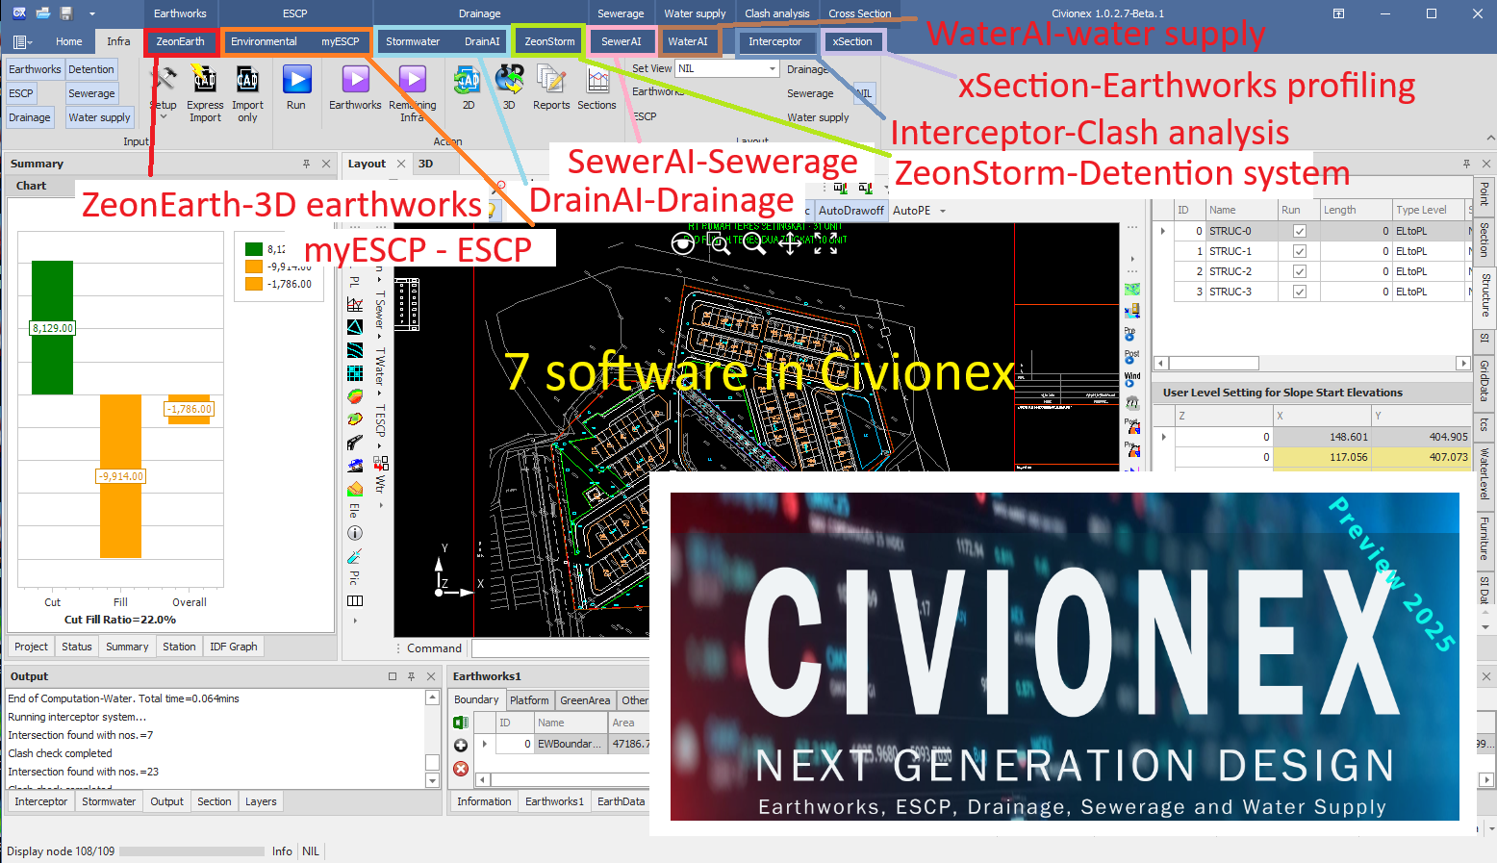Switch to the Stormwater output tab
Screen dimensions: 1497x863
click(109, 801)
